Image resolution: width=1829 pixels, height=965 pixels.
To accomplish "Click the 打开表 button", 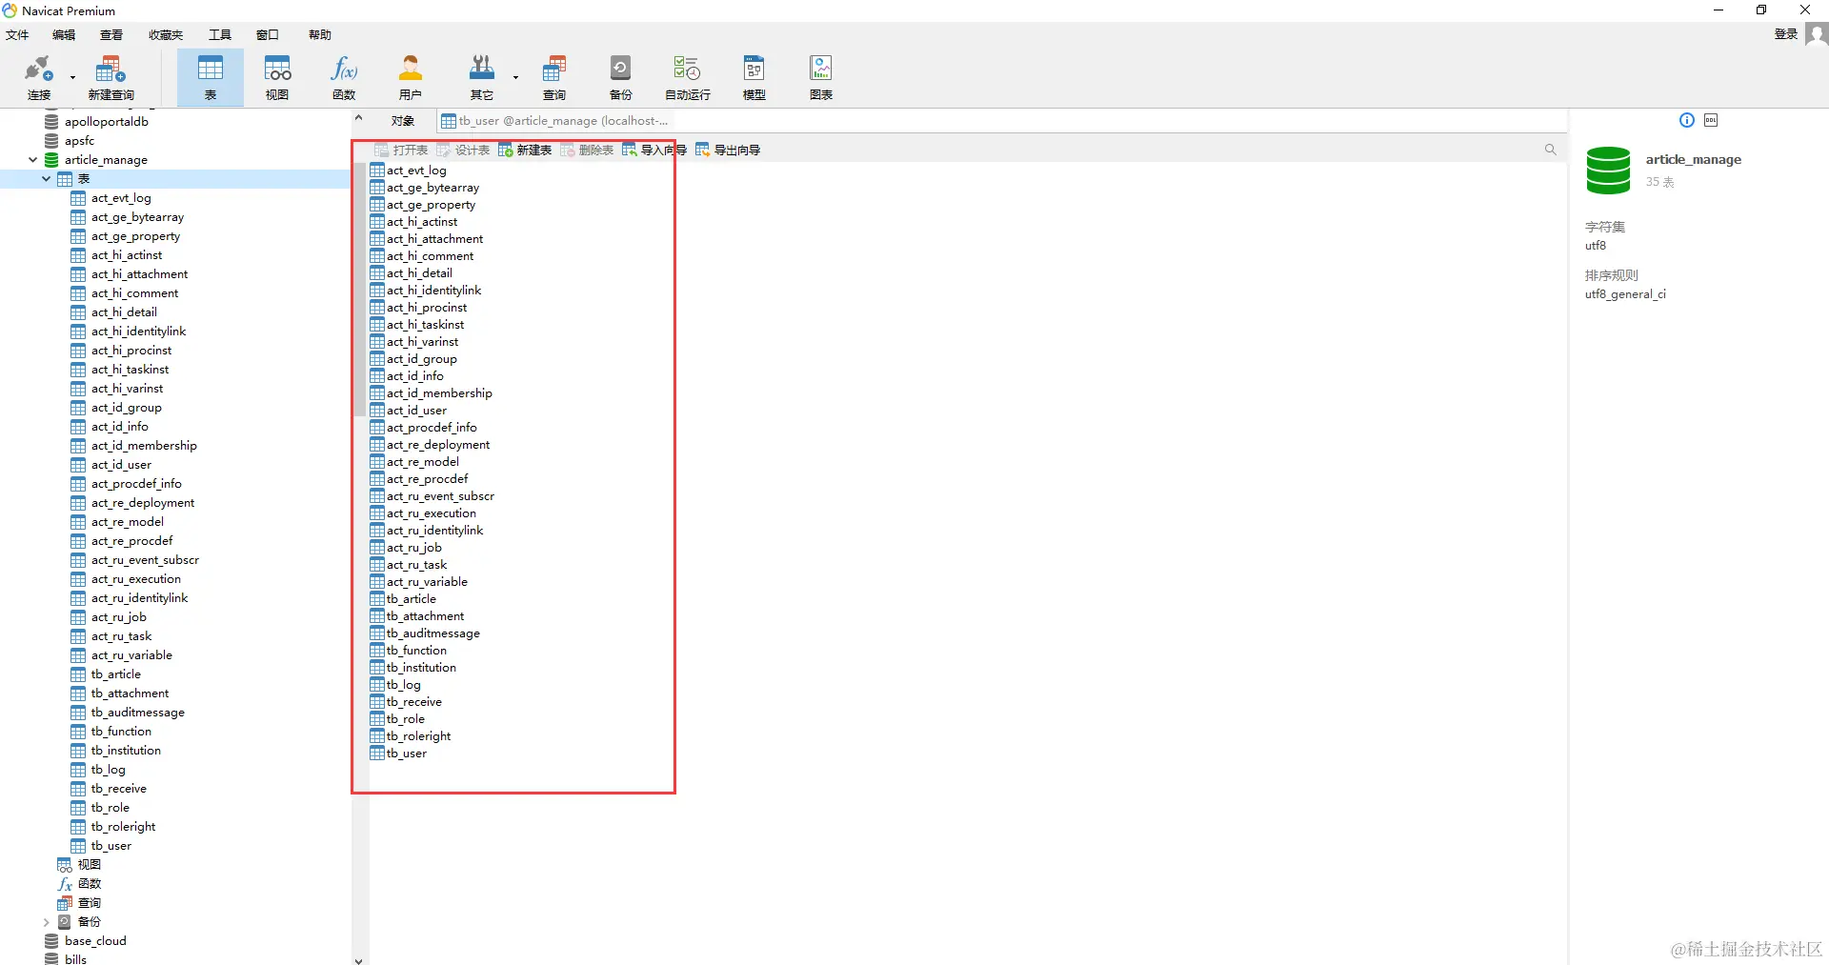I will point(401,151).
